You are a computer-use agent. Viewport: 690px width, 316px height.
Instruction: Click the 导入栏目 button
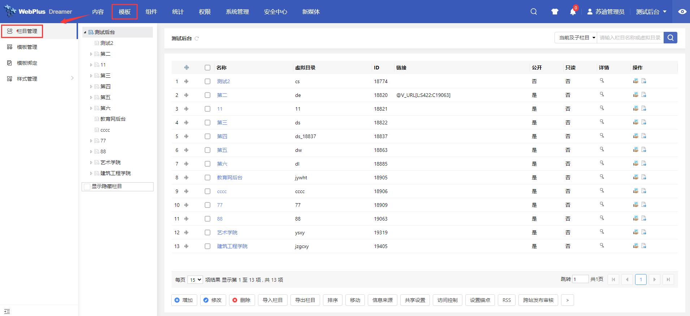coord(273,300)
